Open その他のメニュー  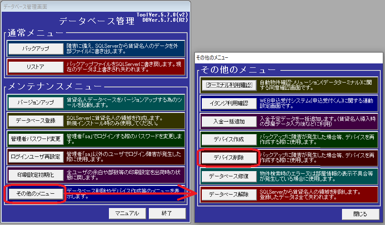click(35, 193)
